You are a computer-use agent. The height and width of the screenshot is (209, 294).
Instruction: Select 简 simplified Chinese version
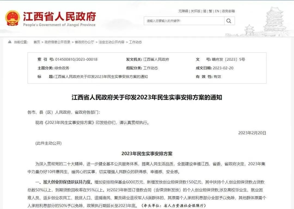tap(205, 11)
